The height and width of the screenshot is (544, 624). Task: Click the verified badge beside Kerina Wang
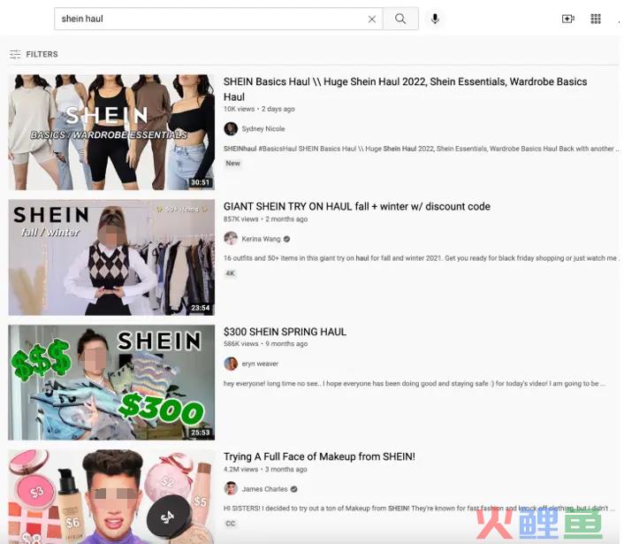pos(287,239)
